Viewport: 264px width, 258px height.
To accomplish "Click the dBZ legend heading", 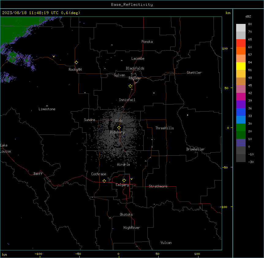I will (x=248, y=16).
